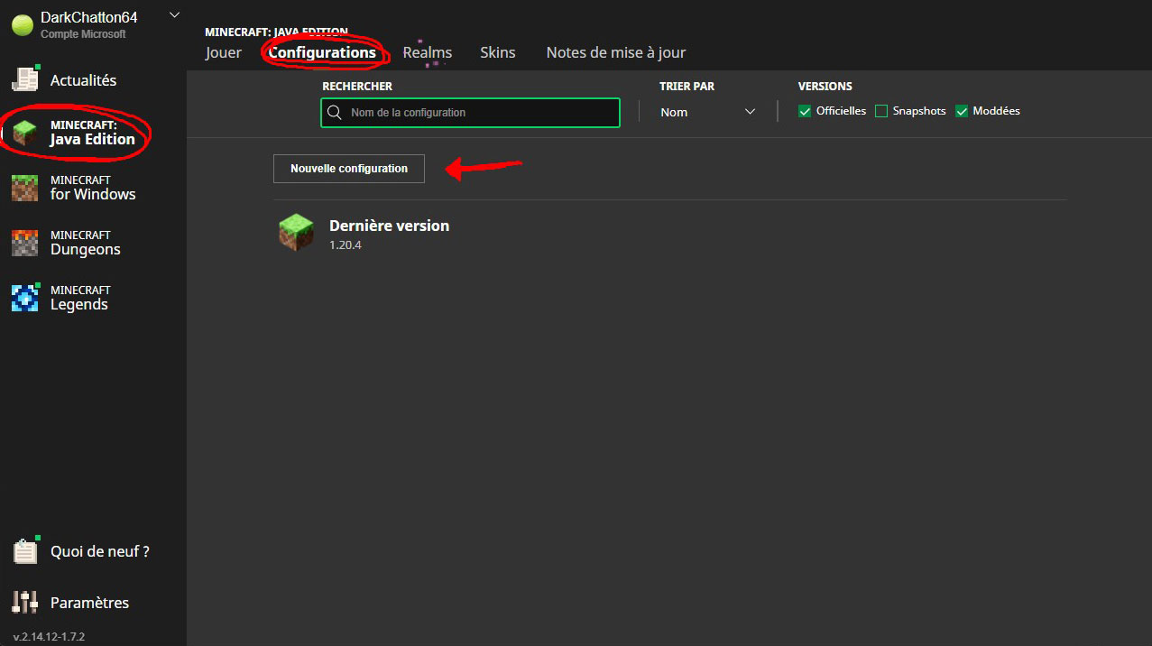Click the Minecraft Dungeons sidebar label
Screen dimensions: 1152x646
coord(86,243)
